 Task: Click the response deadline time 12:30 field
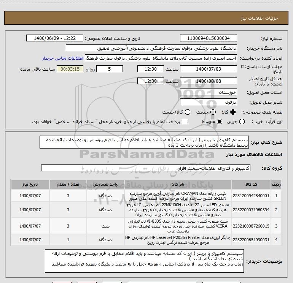pyautogui.click(x=151, y=69)
